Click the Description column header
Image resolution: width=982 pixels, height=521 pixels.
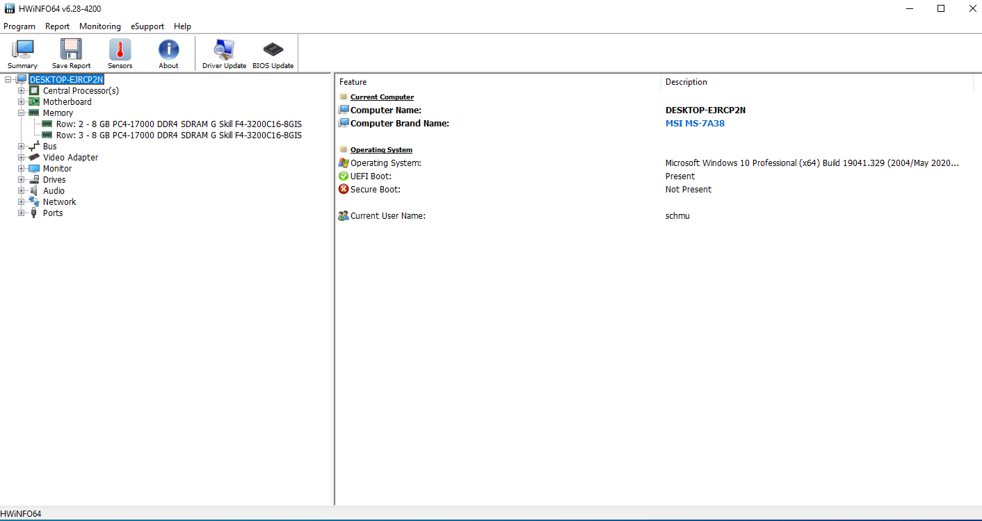point(817,82)
